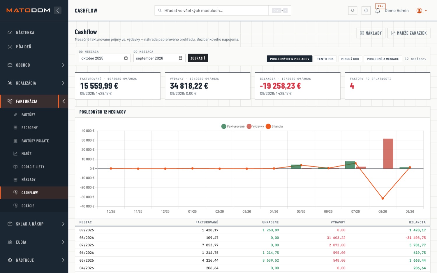Screen dimensions: 437x273
Task: Click Nástroje gear icon
Action: [x=10, y=260]
